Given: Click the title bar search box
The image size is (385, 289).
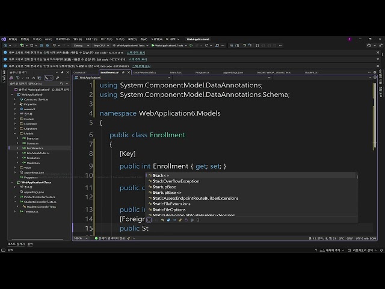Looking at the screenshot, I should [173, 39].
